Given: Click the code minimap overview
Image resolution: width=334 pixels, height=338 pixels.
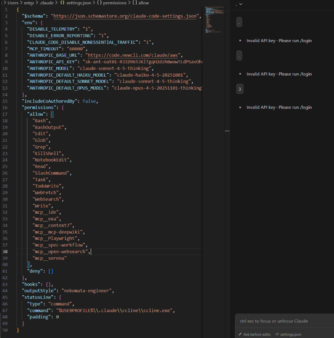Looking at the screenshot, I should coord(215,20).
